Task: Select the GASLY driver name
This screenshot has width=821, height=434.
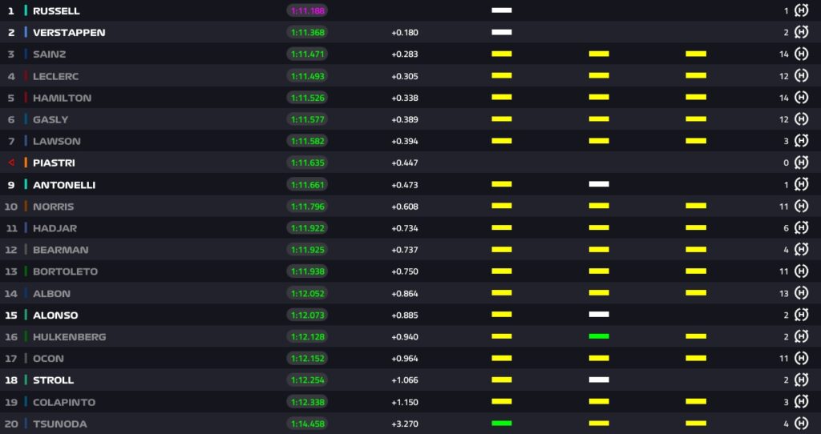Action: tap(51, 119)
